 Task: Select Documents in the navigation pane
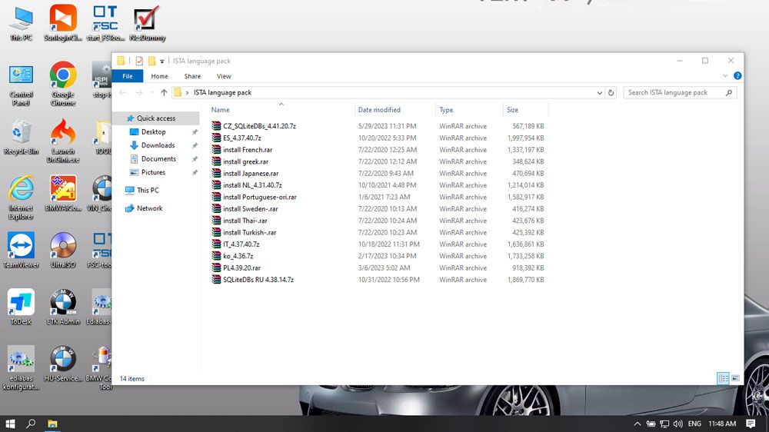click(158, 159)
